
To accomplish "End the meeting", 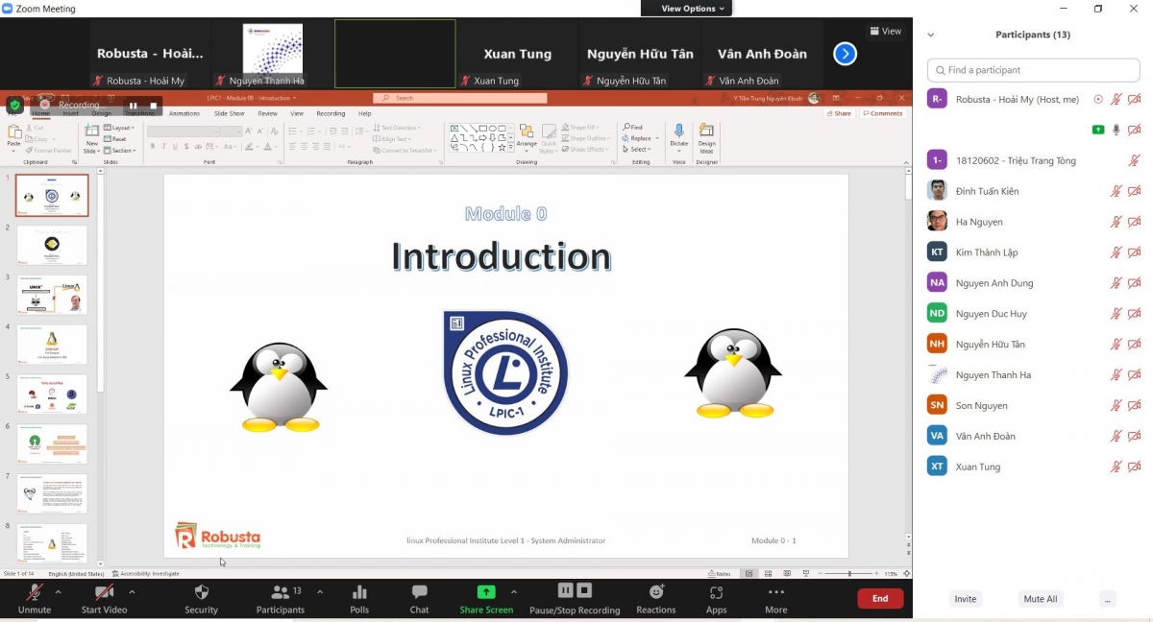I will 880,598.
